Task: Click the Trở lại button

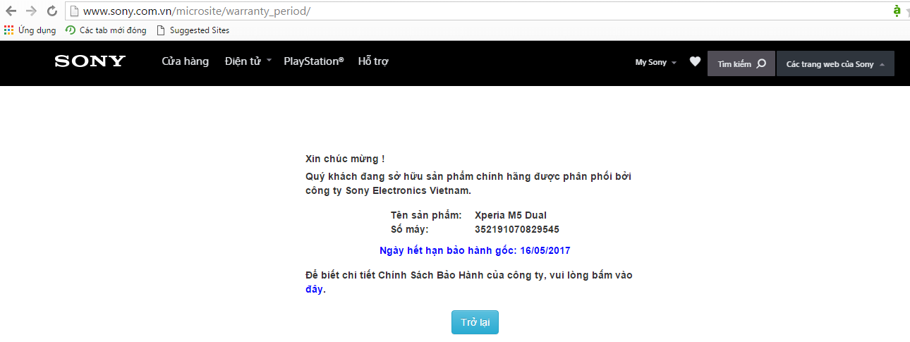Action: click(475, 322)
